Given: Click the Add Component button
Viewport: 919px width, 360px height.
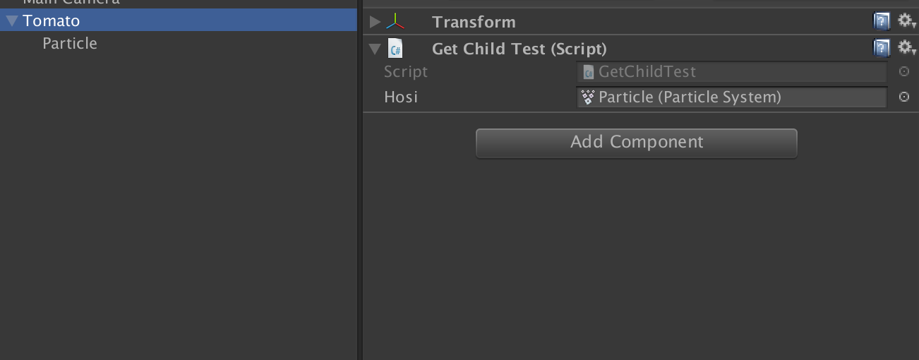Looking at the screenshot, I should coord(637,143).
